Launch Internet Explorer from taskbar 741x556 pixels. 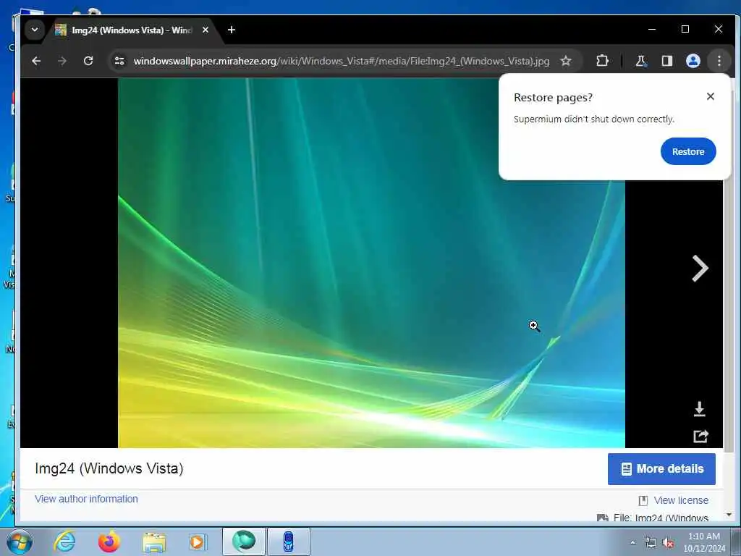pos(64,542)
